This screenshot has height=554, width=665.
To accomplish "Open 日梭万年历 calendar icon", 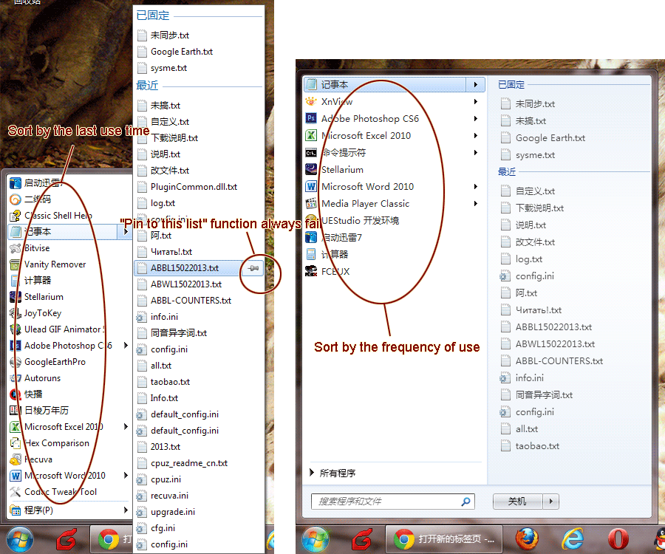I will [16, 411].
